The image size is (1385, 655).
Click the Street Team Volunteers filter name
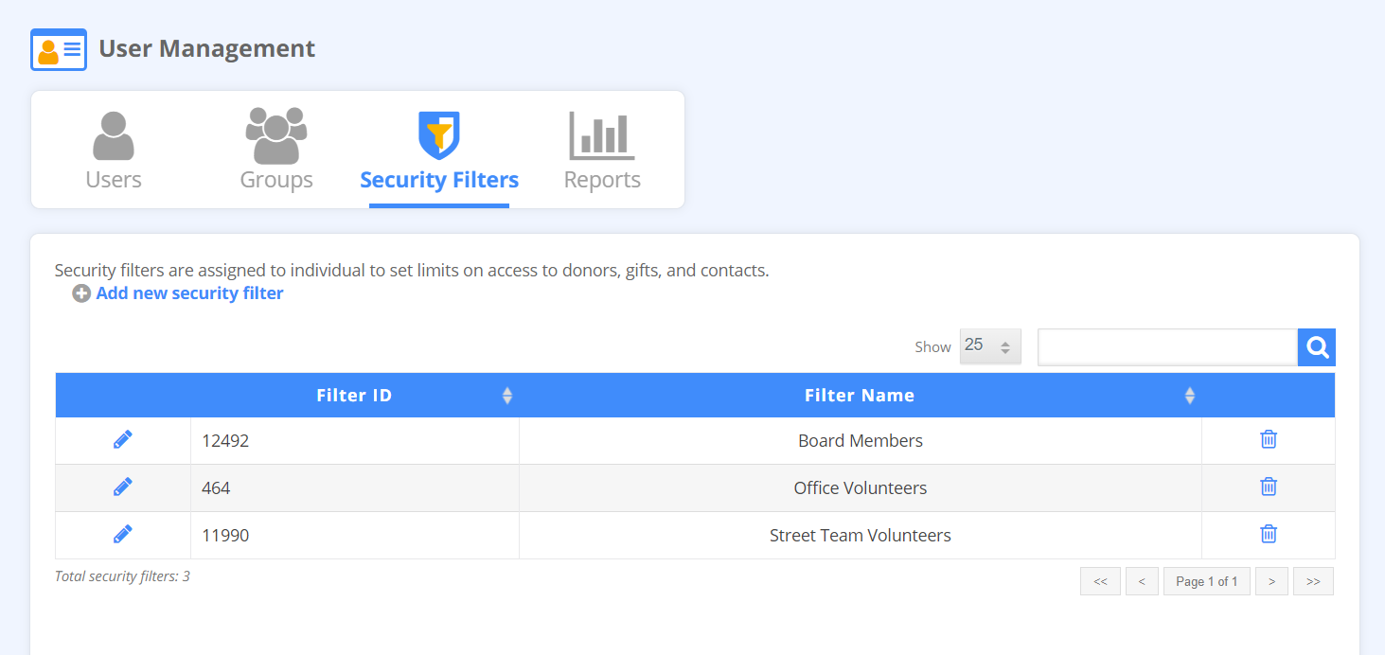[x=861, y=536]
